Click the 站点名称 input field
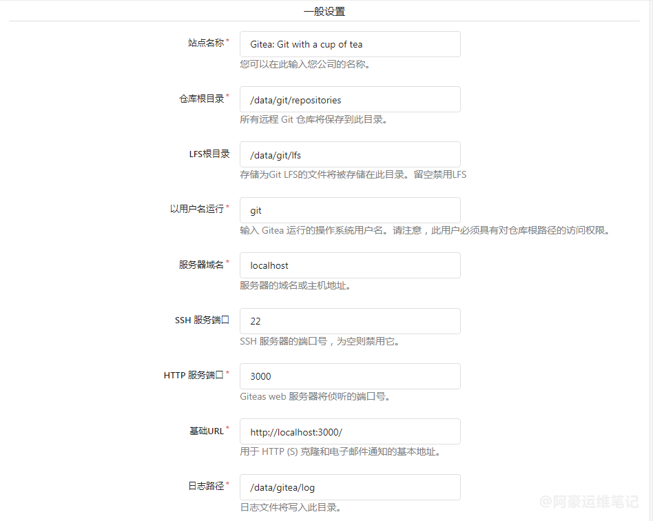The height and width of the screenshot is (521, 653). tap(349, 44)
